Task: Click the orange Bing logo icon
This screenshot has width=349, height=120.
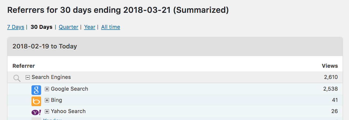Action: [x=36, y=101]
